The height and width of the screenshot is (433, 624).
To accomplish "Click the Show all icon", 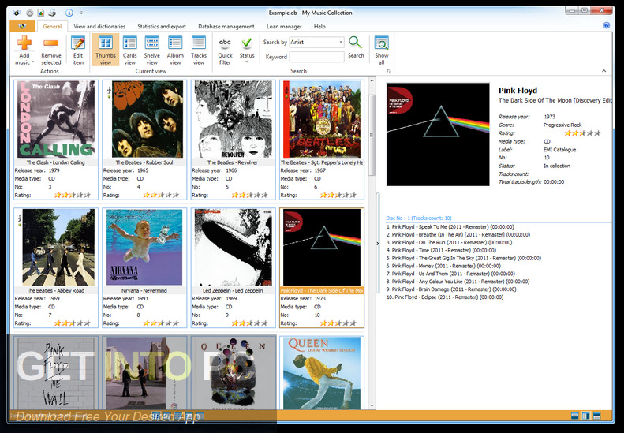I will click(381, 43).
